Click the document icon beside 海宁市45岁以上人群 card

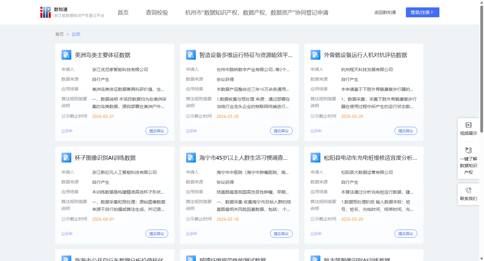191,158
